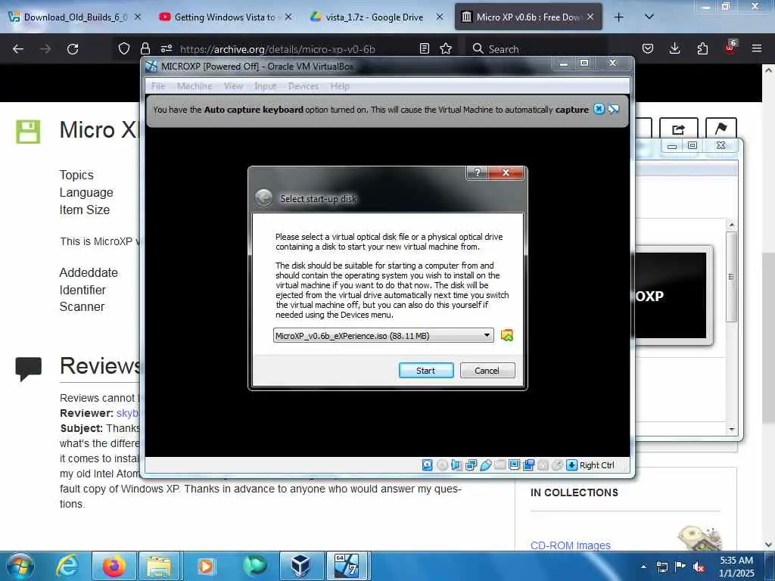This screenshot has width=775, height=581.
Task: Open the File menu in VirtualBox VM window
Action: click(x=158, y=86)
